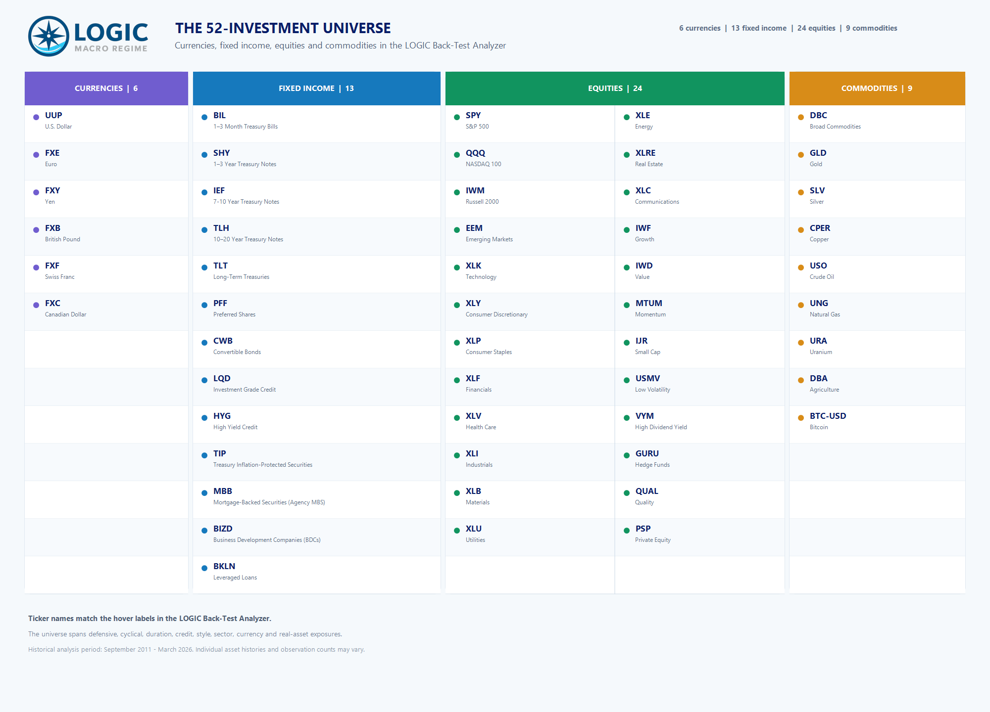Select the CWB ticker
Screen dimensions: 990x712
point(223,341)
